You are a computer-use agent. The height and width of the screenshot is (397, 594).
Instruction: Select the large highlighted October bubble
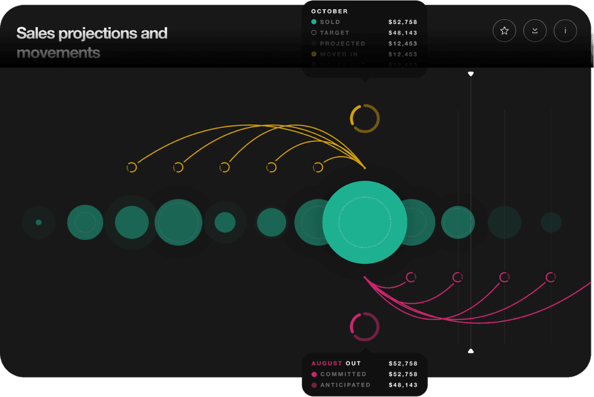[365, 222]
